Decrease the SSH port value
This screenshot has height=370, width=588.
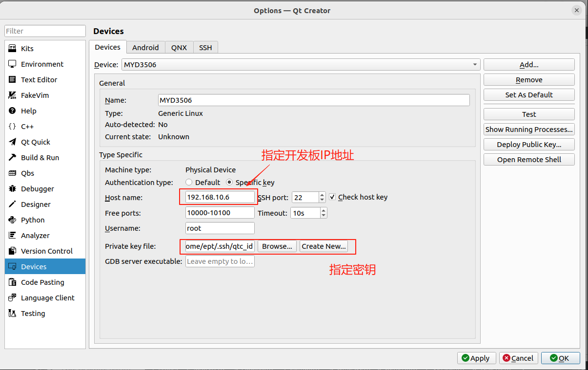tap(322, 200)
